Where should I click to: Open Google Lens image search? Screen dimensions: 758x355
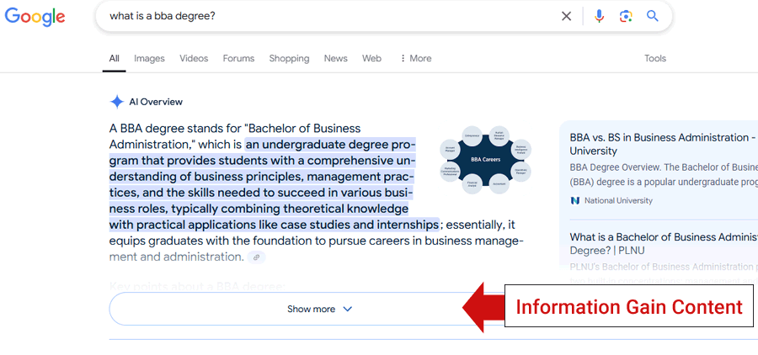coord(626,16)
